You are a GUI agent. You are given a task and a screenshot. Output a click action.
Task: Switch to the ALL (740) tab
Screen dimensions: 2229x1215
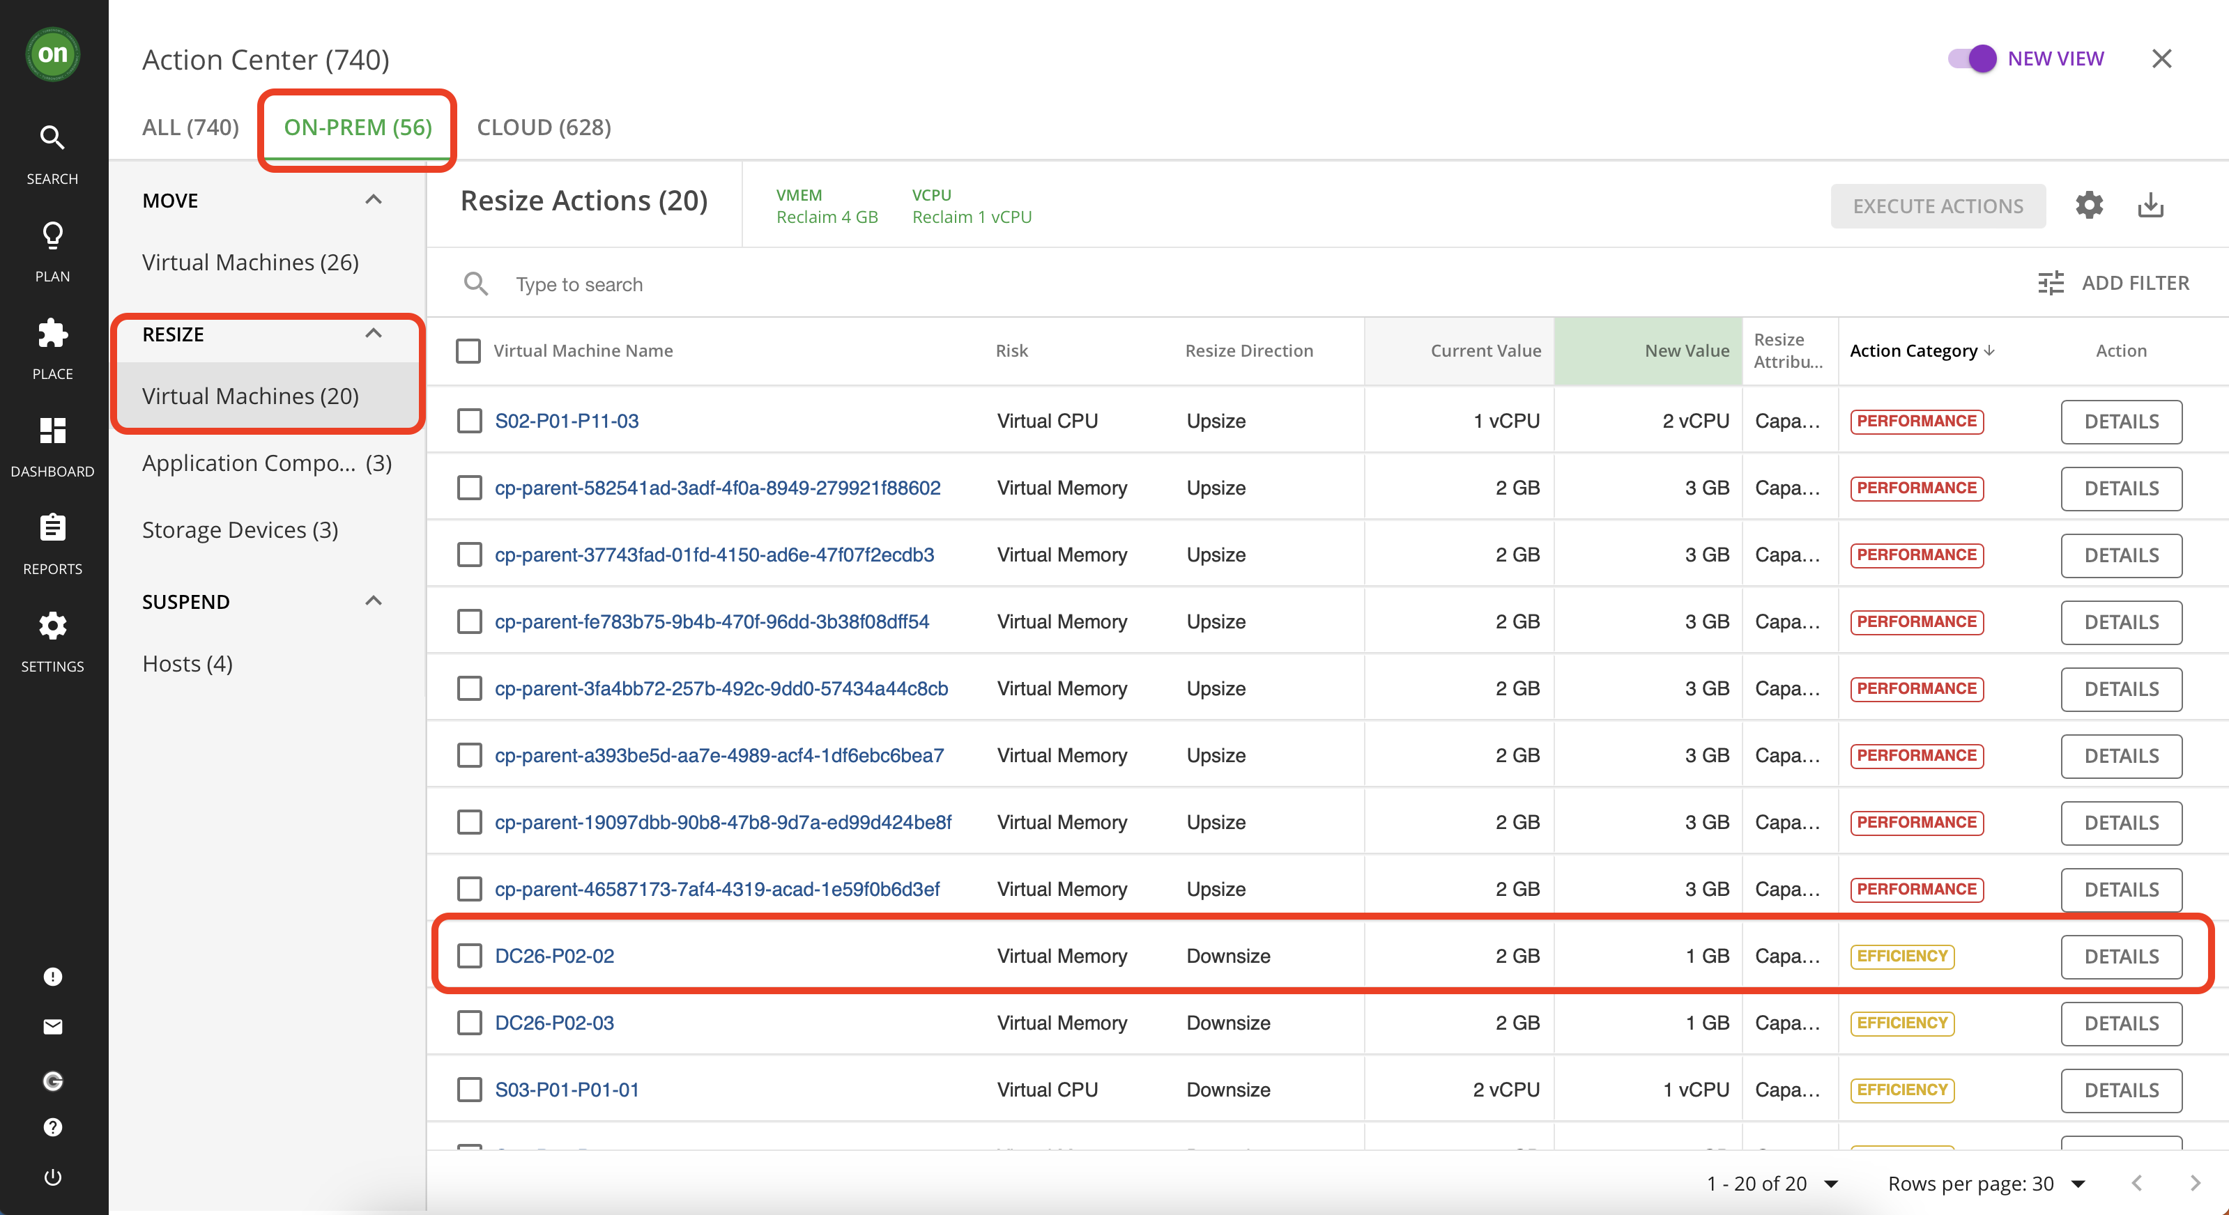coord(190,127)
